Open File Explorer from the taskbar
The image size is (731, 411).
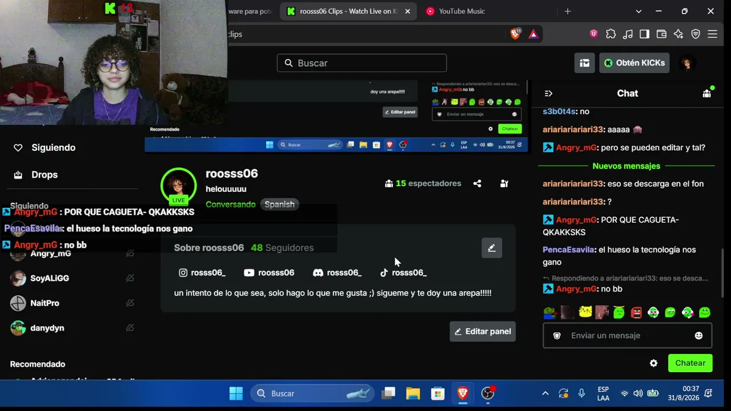413,393
